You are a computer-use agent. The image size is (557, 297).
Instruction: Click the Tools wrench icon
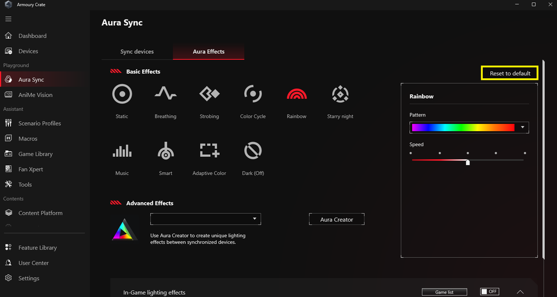pyautogui.click(x=8, y=184)
